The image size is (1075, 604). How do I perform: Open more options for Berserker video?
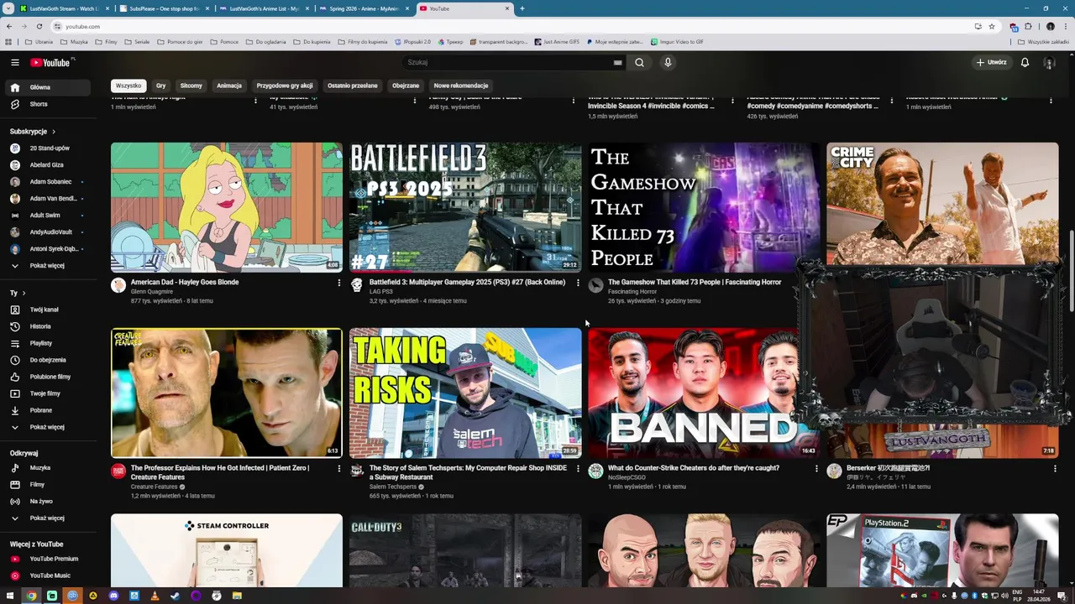(x=1055, y=469)
